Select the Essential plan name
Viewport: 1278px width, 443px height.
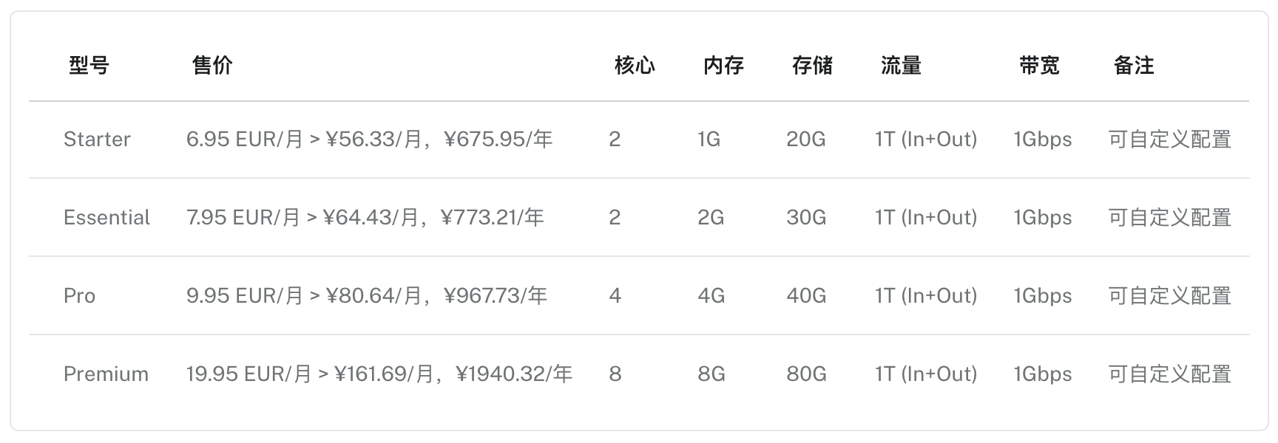(x=106, y=218)
